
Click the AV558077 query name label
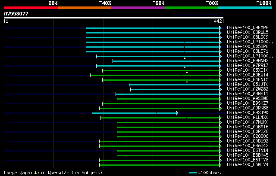point(16,14)
